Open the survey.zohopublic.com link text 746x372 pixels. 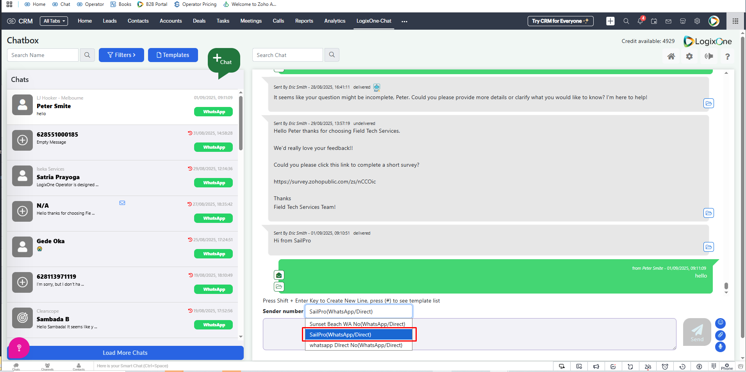click(325, 182)
